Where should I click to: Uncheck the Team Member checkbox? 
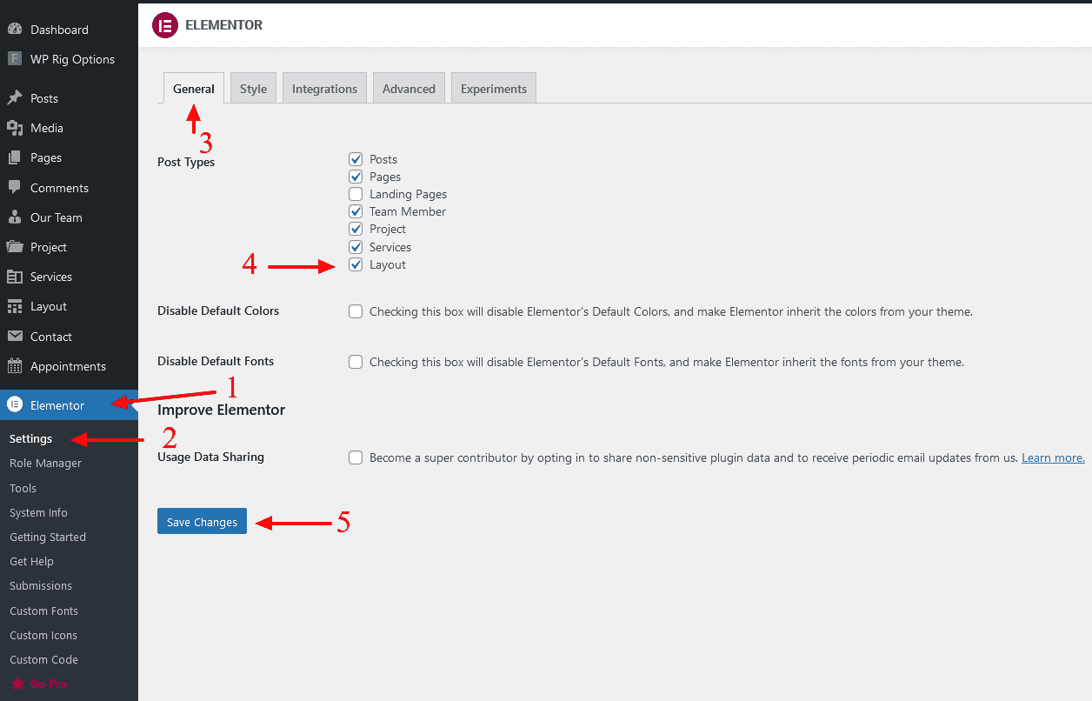356,211
